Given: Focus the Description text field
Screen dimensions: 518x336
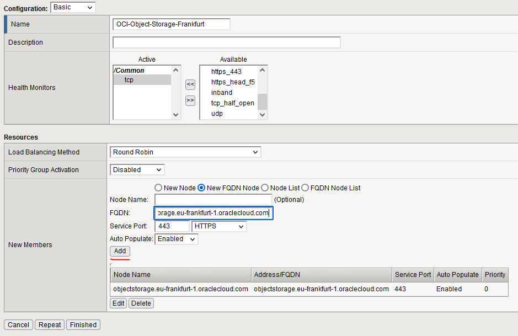Looking at the screenshot, I should tap(226, 42).
